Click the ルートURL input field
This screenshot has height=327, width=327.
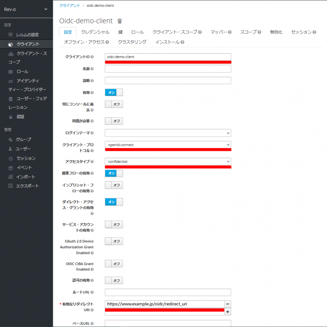168,292
